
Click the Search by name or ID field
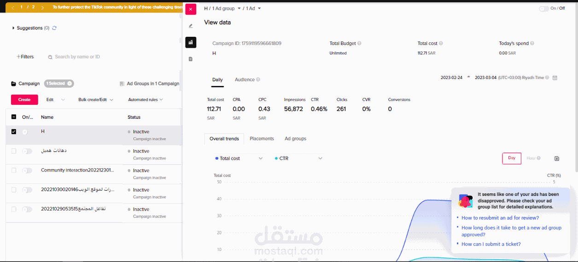coord(77,57)
